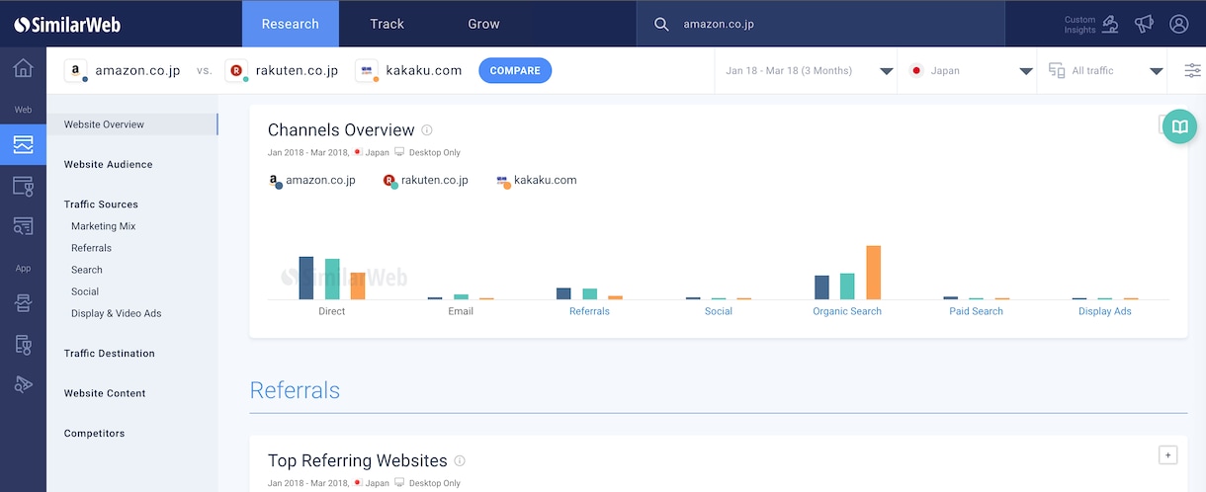Open the Home icon in sidebar
This screenshot has height=492, width=1206.
click(23, 68)
